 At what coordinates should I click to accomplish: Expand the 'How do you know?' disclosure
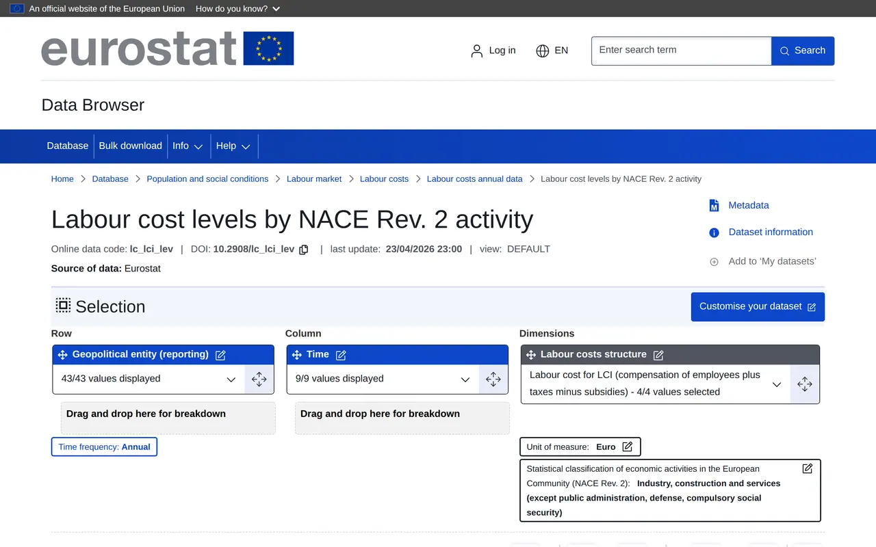point(237,9)
